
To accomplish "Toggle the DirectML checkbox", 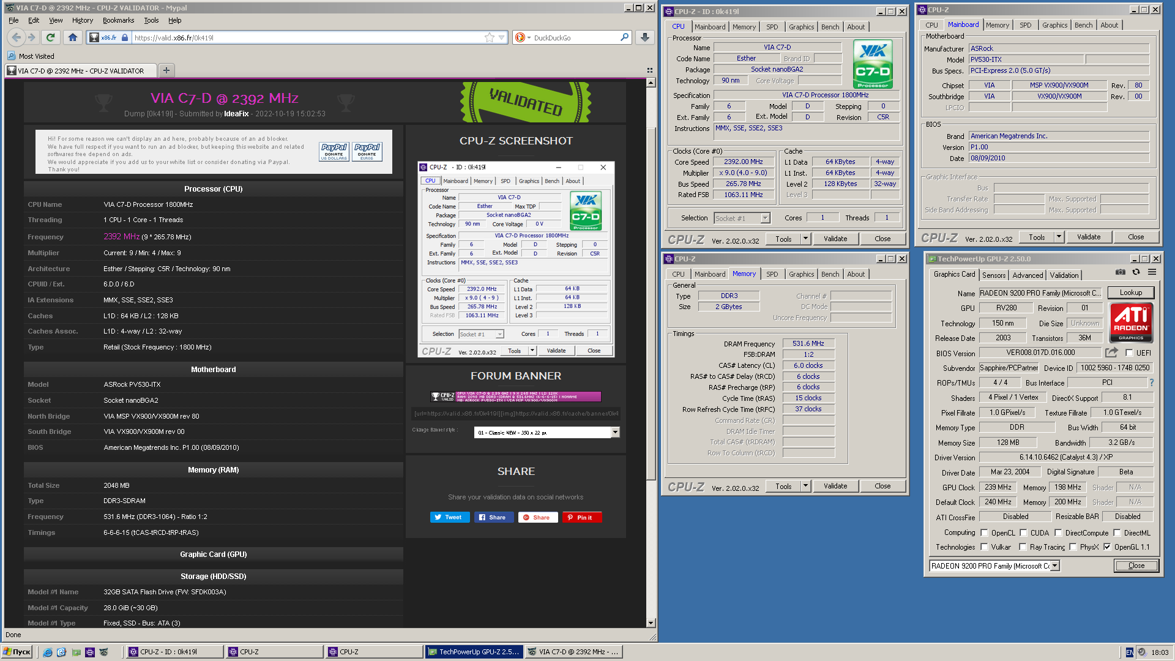I will click(x=1117, y=533).
